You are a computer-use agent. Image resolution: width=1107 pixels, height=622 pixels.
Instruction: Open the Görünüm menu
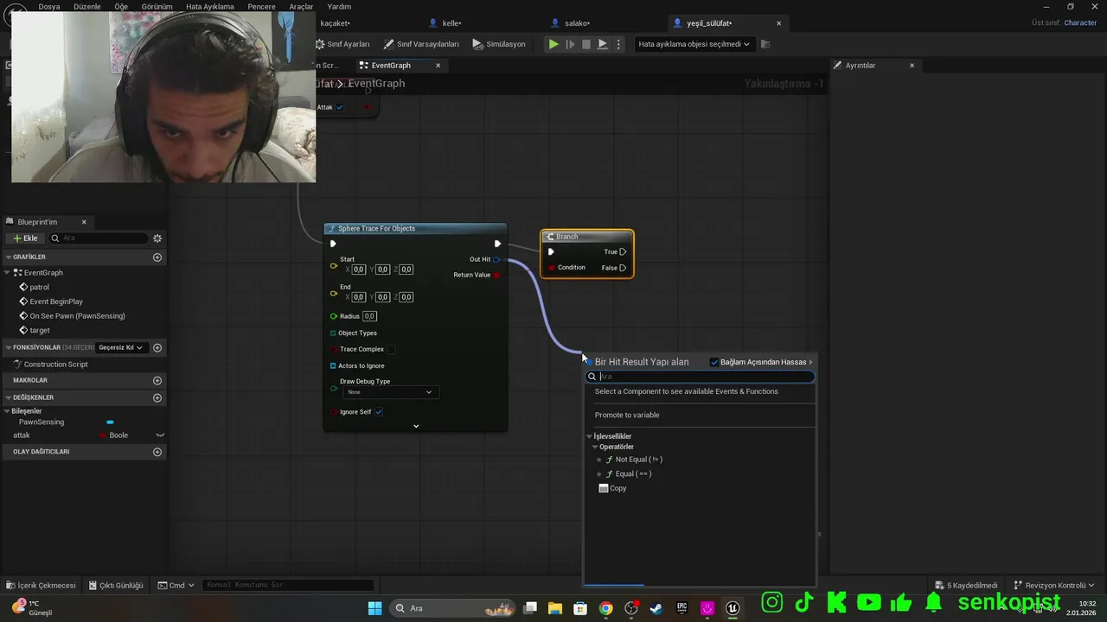click(157, 6)
